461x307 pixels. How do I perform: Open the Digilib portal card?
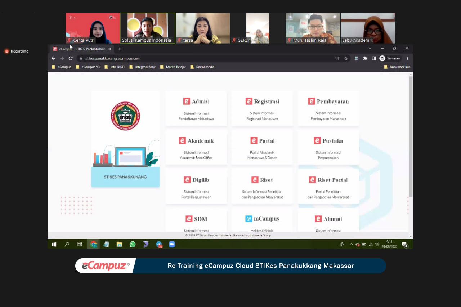tap(196, 187)
